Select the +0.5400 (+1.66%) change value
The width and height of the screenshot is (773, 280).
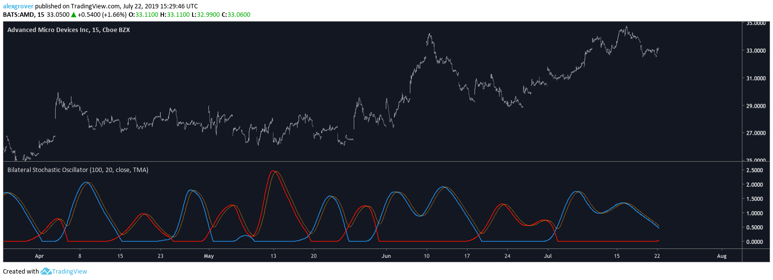point(102,15)
